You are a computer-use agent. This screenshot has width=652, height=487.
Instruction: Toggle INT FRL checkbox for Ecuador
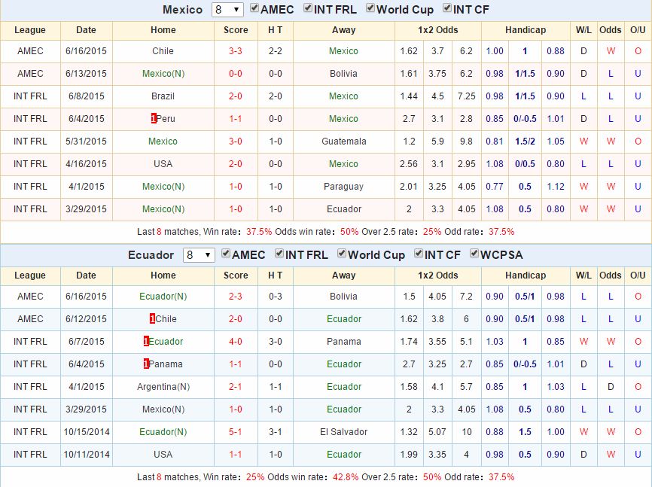point(279,253)
